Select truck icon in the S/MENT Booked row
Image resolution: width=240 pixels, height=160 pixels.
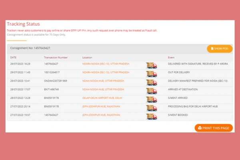(x=151, y=116)
